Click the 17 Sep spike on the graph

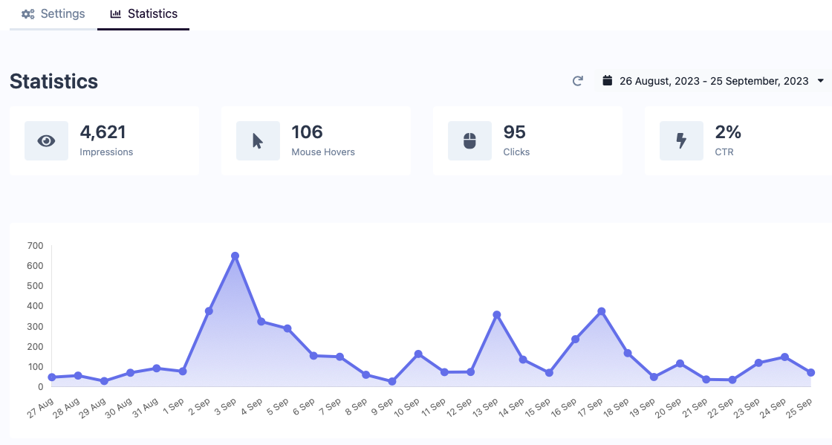(602, 311)
